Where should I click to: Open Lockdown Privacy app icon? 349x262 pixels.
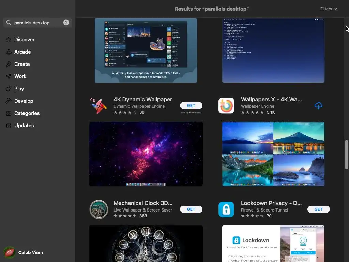point(226,209)
